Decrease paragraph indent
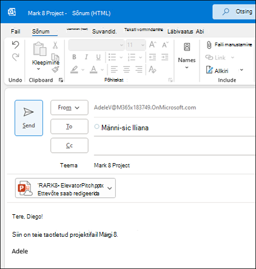256x269 pixels. pyautogui.click(x=152, y=57)
